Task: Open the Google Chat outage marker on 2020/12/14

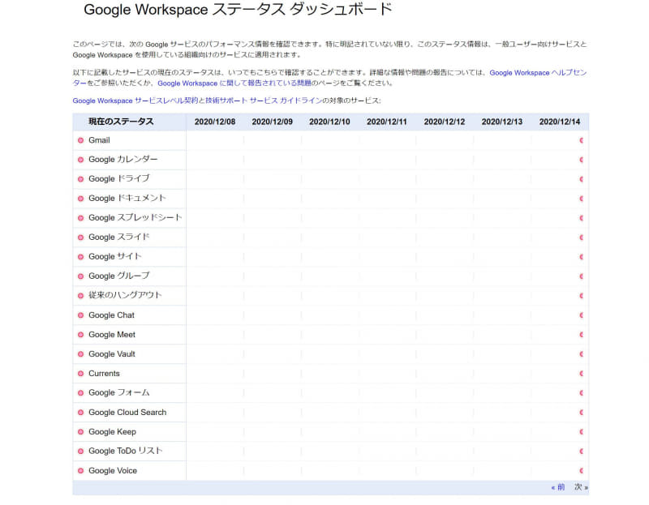Action: (x=582, y=315)
